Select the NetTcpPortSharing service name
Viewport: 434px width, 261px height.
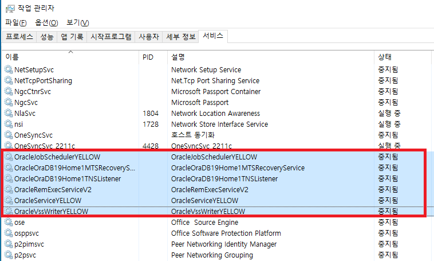tap(43, 81)
